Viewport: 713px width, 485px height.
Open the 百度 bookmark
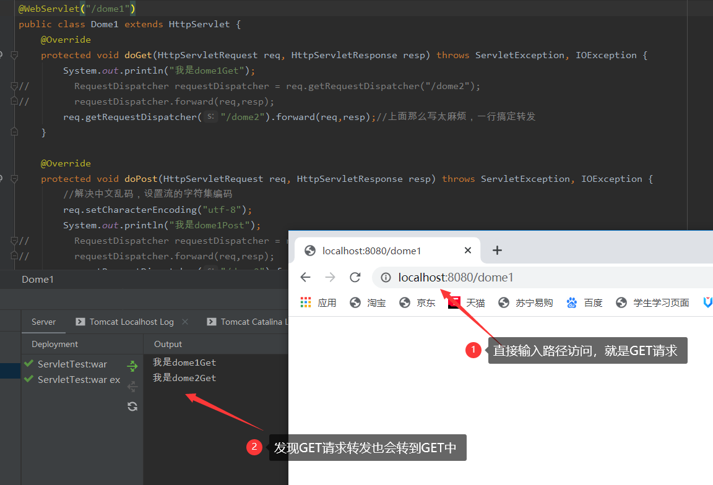tap(584, 303)
